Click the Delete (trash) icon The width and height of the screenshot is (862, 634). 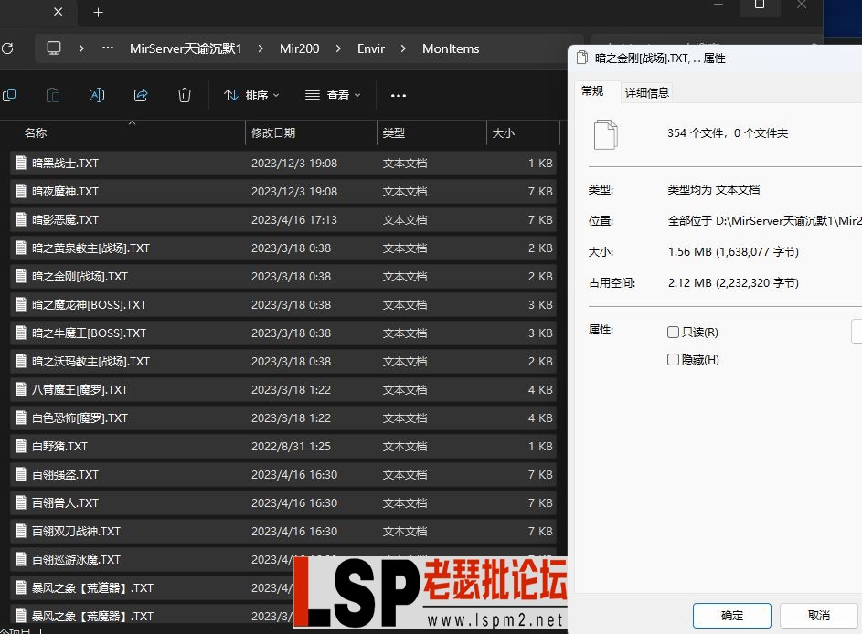click(184, 94)
